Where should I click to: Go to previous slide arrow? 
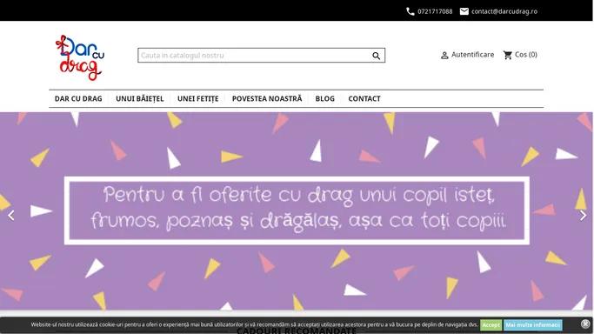point(11,216)
